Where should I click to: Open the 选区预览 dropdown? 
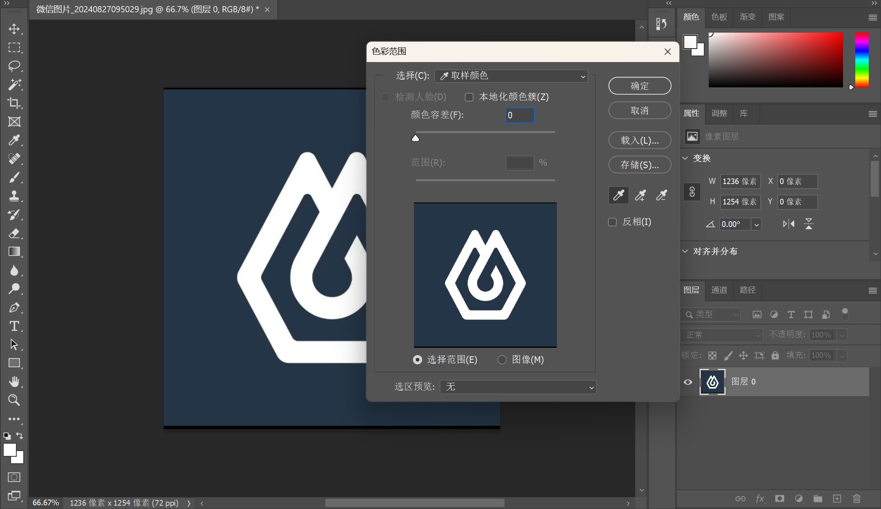(x=518, y=387)
